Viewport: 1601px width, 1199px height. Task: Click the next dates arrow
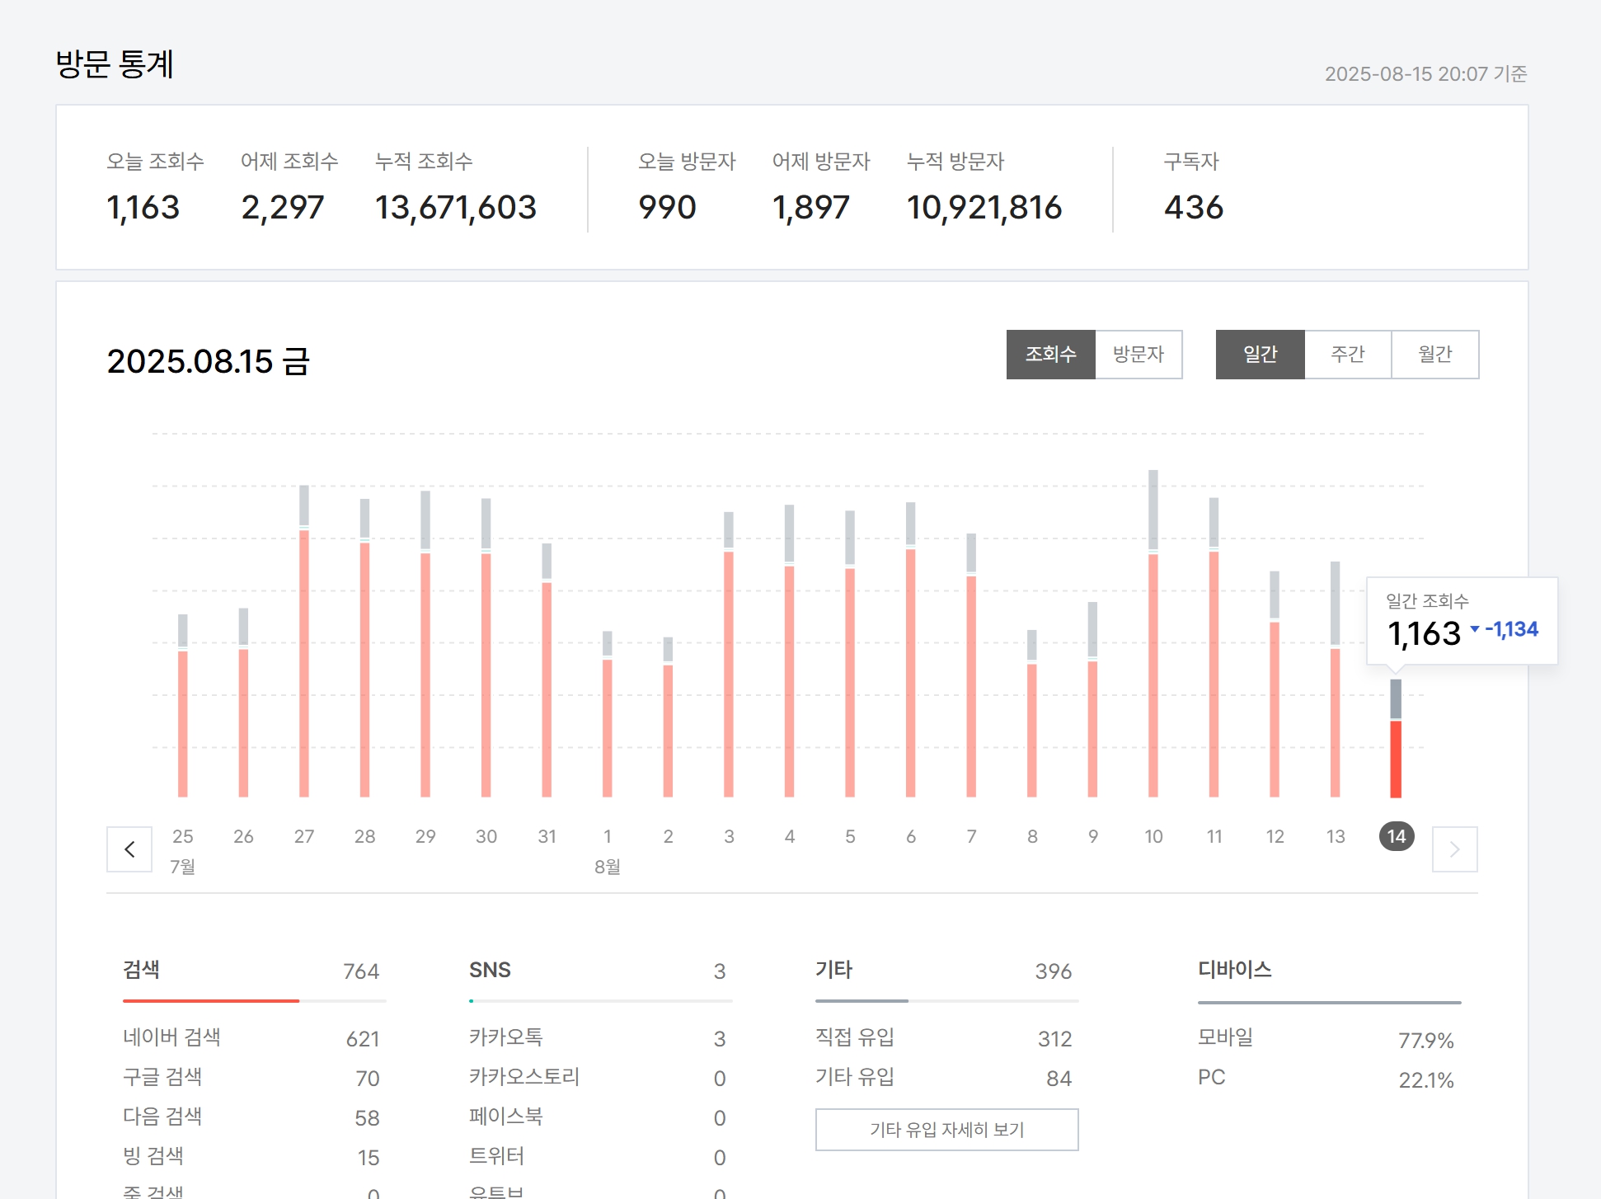[x=1454, y=849]
